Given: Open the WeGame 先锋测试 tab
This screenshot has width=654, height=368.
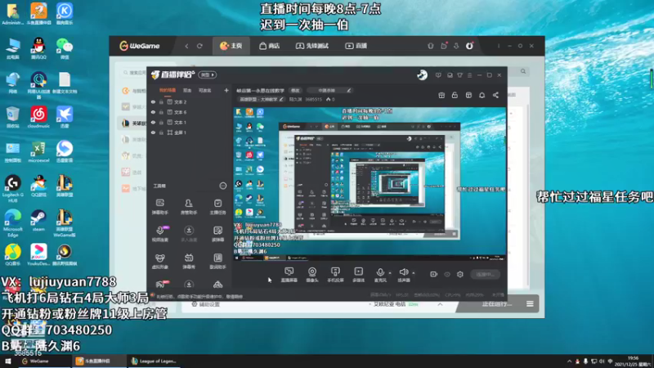Looking at the screenshot, I should tap(312, 46).
